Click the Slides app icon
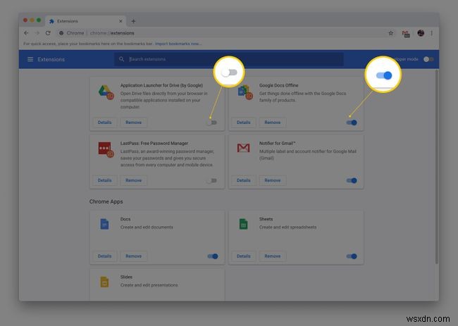The height and width of the screenshot is (326, 458). click(x=104, y=282)
